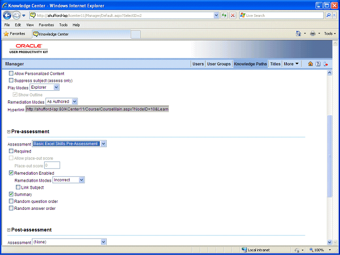Click the Oracle User Productivity Kit logo

(x=29, y=48)
